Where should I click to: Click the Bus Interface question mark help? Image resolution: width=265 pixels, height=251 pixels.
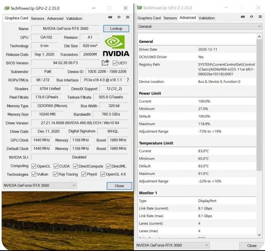point(128,80)
